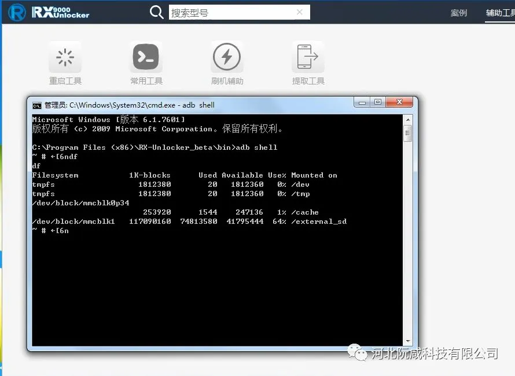This screenshot has height=376, width=515.
Task: Click the cmd scrollbar down arrow
Action: pos(407,341)
